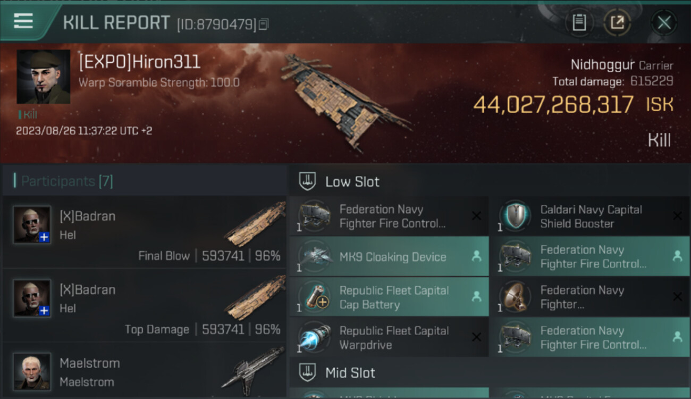The height and width of the screenshot is (399, 691).
Task: Click the destroyed X marker on Caldari Shield Booster
Action: 677,216
